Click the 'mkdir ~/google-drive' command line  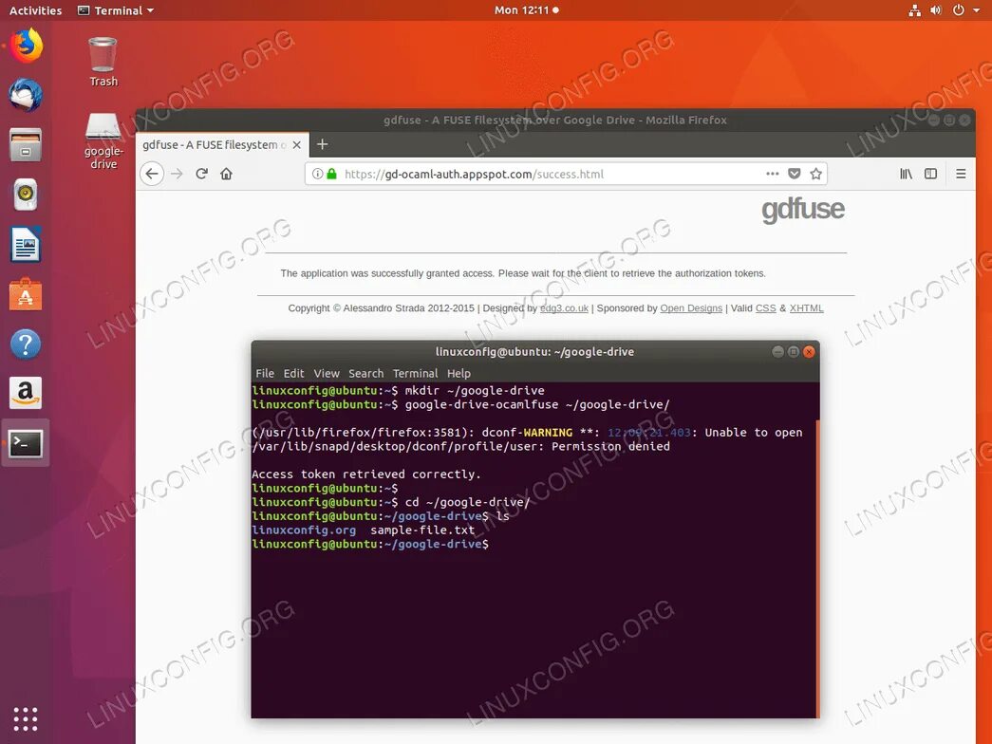tap(475, 390)
